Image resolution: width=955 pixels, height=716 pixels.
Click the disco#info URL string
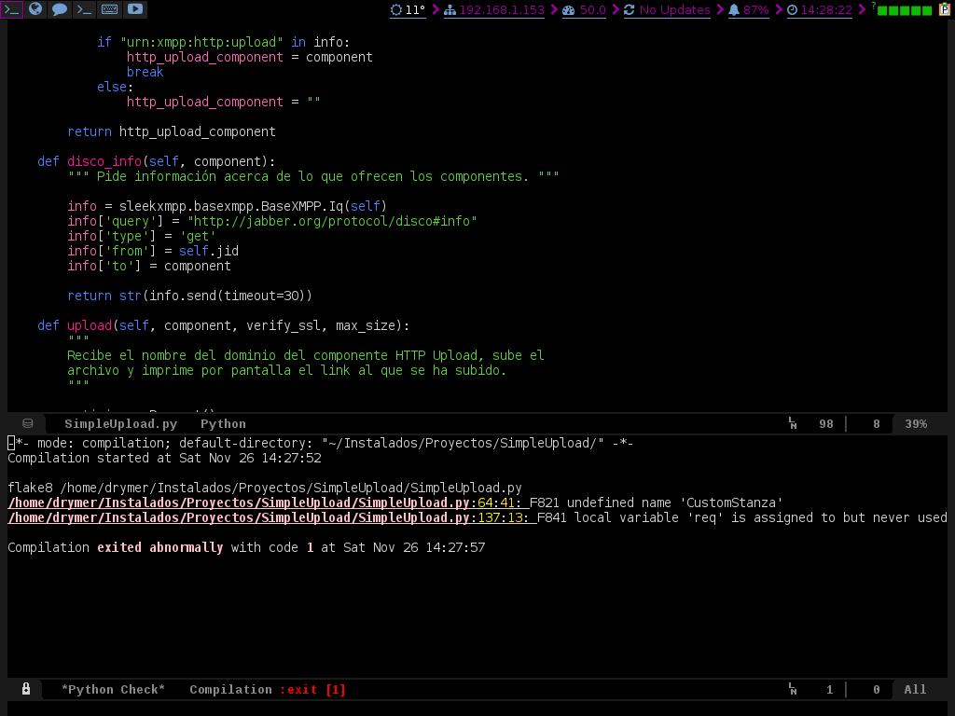point(332,221)
